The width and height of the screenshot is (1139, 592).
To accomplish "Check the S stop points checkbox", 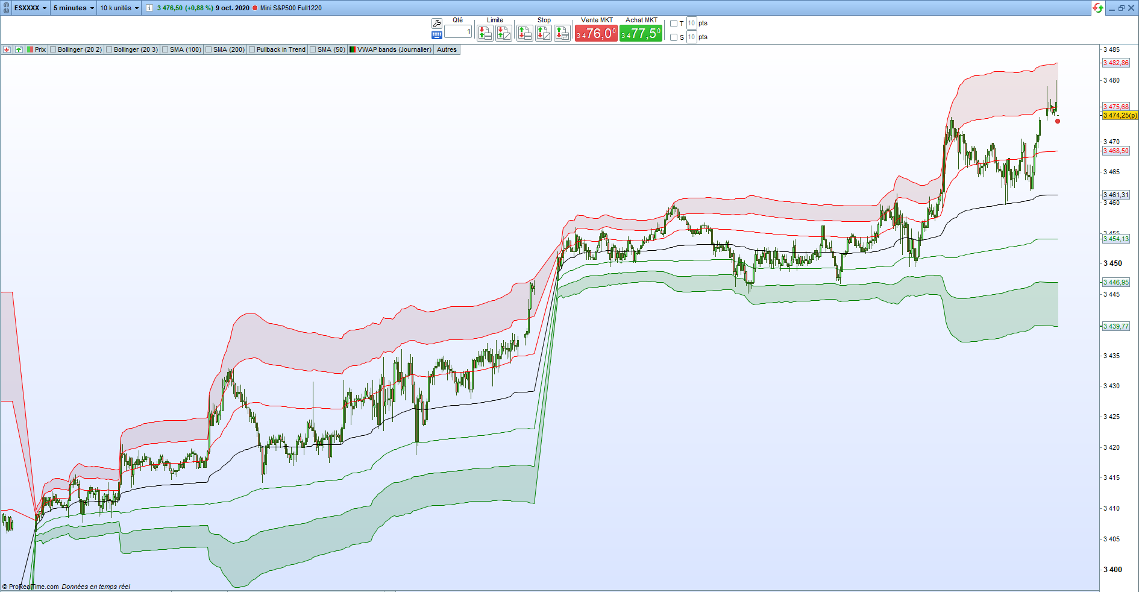I will [674, 37].
